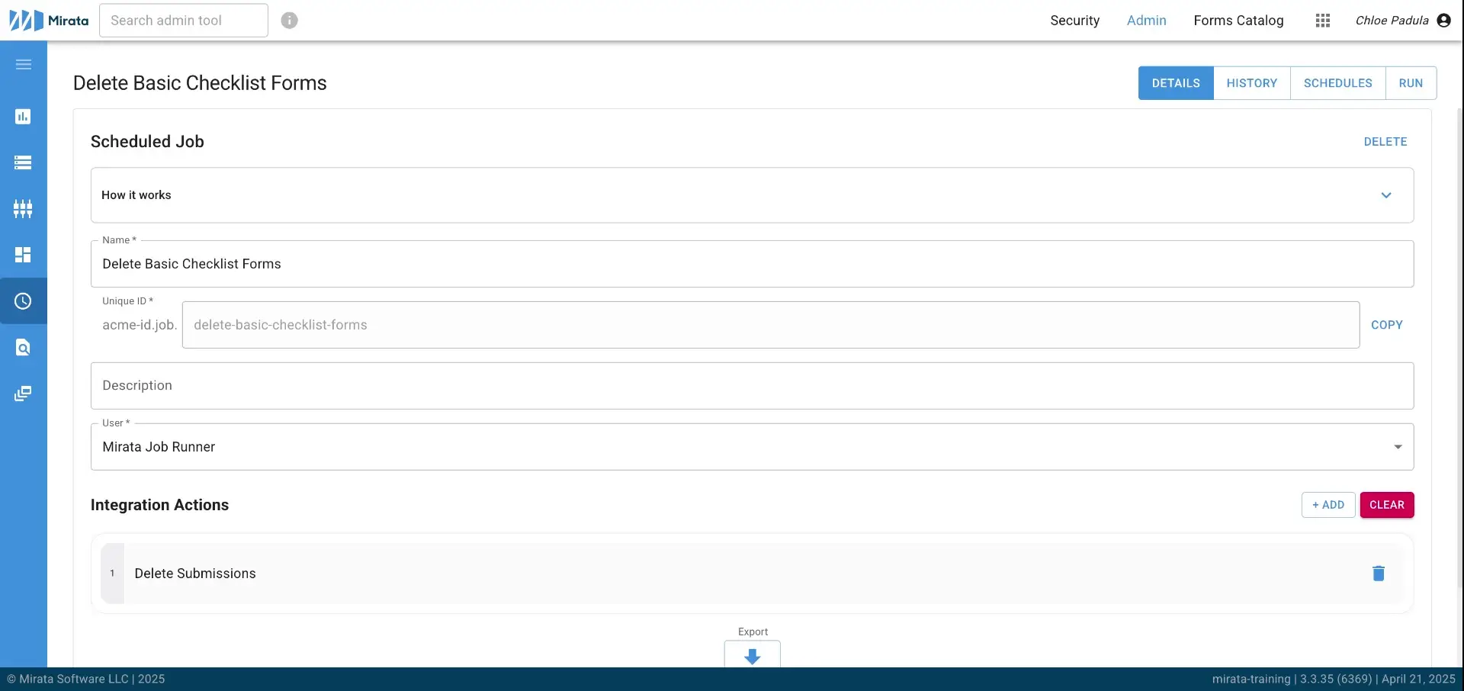Click the info icon beside search box

pos(289,21)
